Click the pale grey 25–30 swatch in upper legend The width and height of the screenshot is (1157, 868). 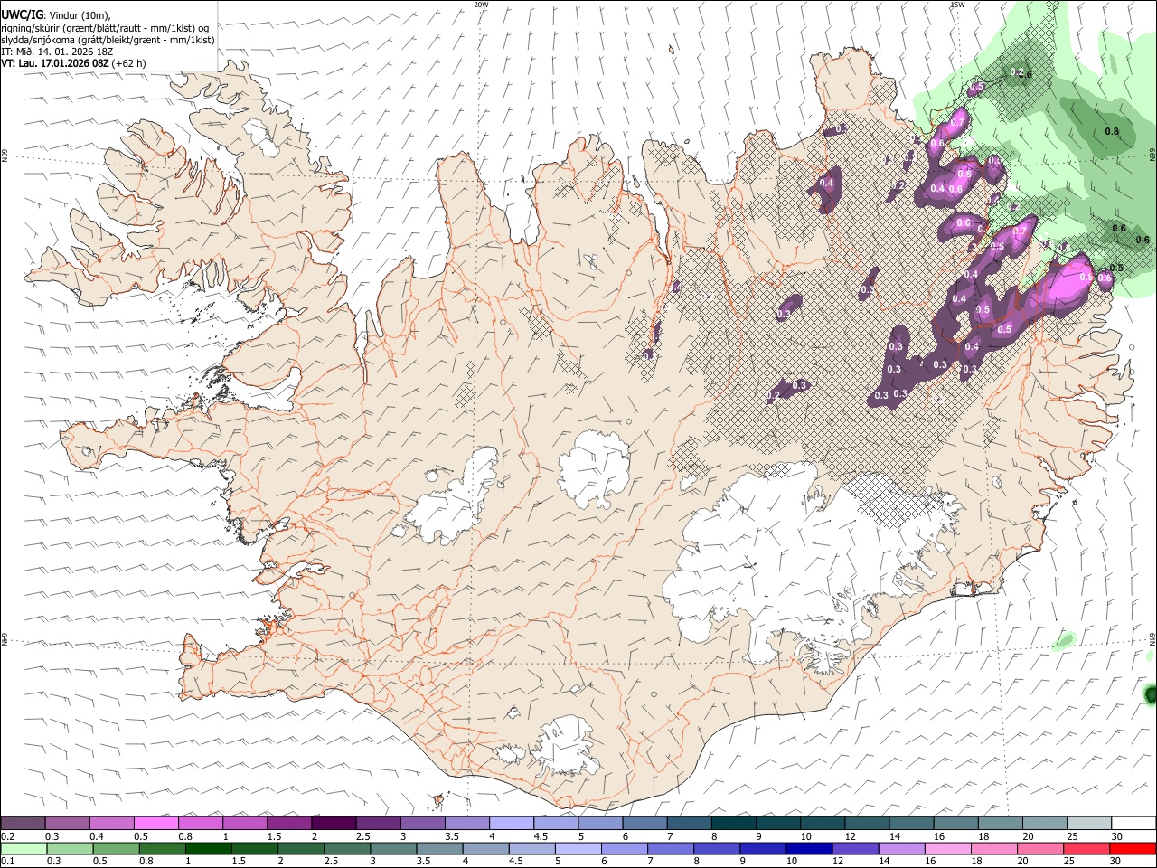click(x=1089, y=823)
